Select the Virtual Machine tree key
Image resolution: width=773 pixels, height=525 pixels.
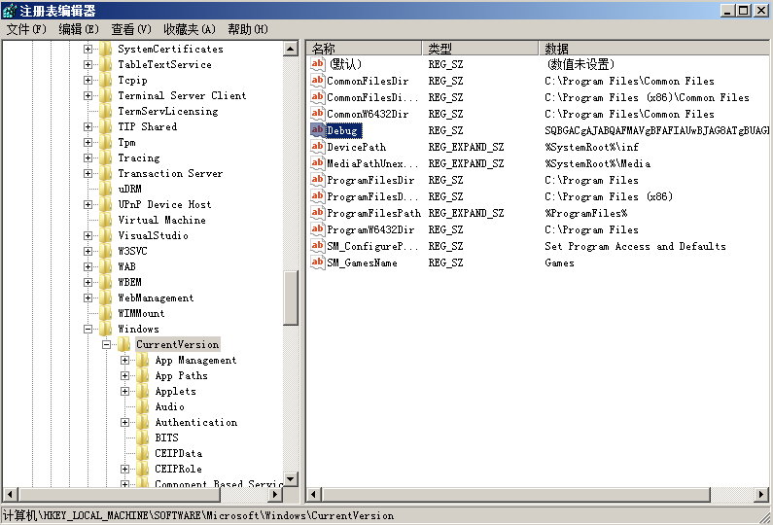[x=161, y=220]
